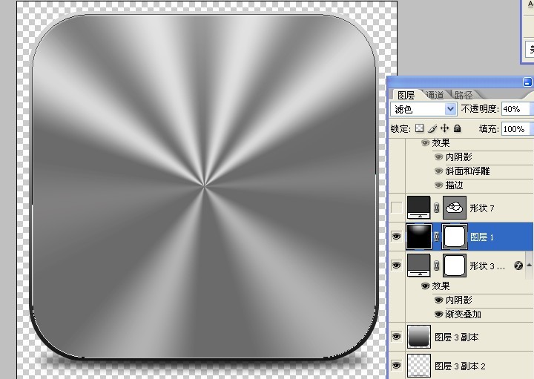Click the chain link icon on 形状 3
The height and width of the screenshot is (379, 534).
(x=437, y=266)
